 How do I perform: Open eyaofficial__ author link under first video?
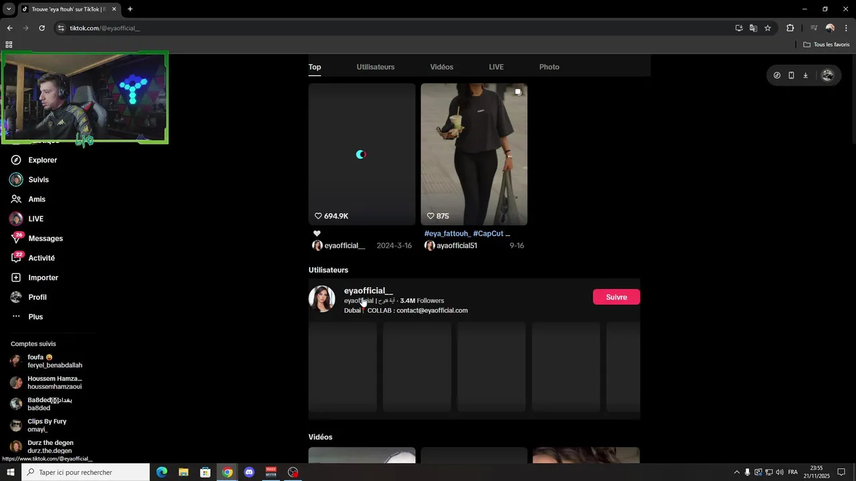pos(344,246)
